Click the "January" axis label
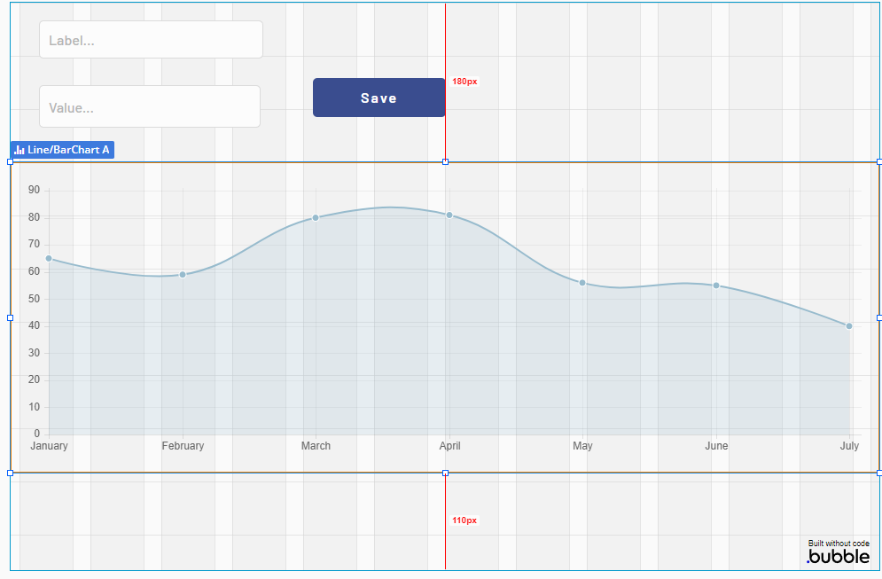Viewport: 882px width, 579px height. (49, 446)
